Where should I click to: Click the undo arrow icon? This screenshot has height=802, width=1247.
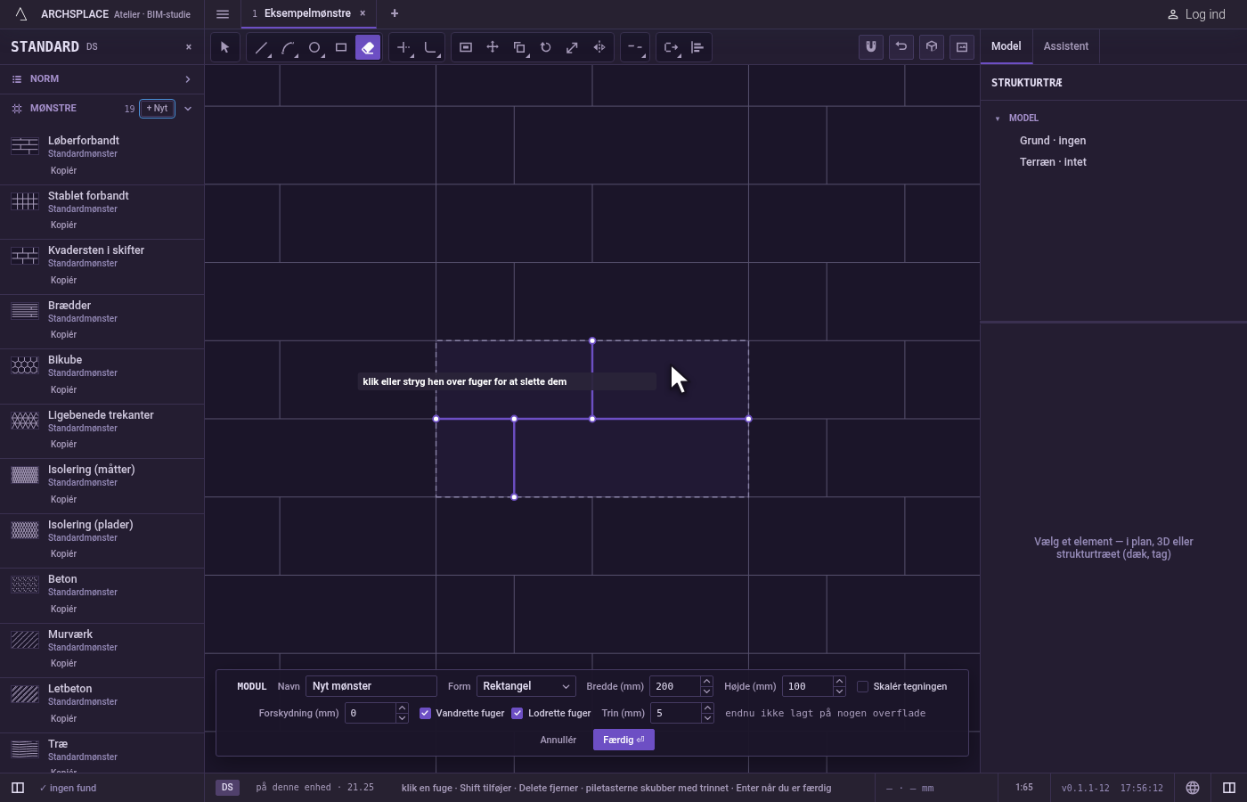[x=901, y=47]
